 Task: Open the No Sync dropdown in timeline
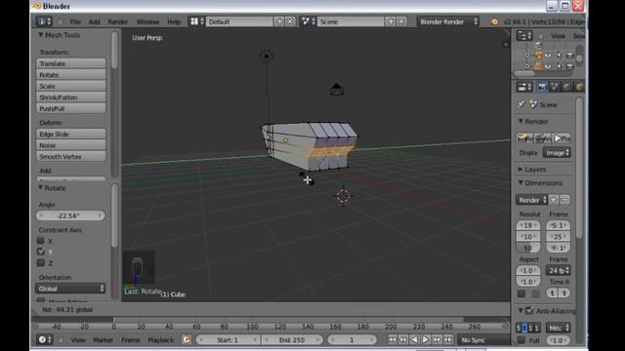click(483, 340)
